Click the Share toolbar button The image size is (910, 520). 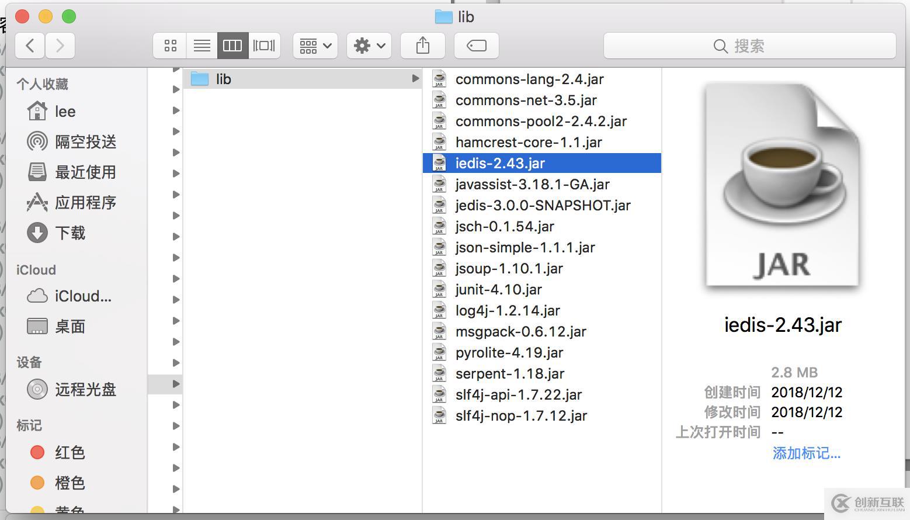[x=422, y=46]
